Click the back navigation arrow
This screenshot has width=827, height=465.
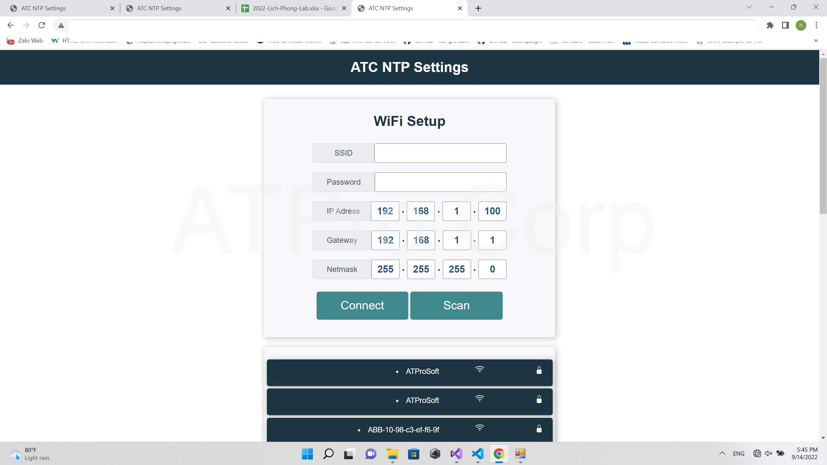(x=11, y=25)
